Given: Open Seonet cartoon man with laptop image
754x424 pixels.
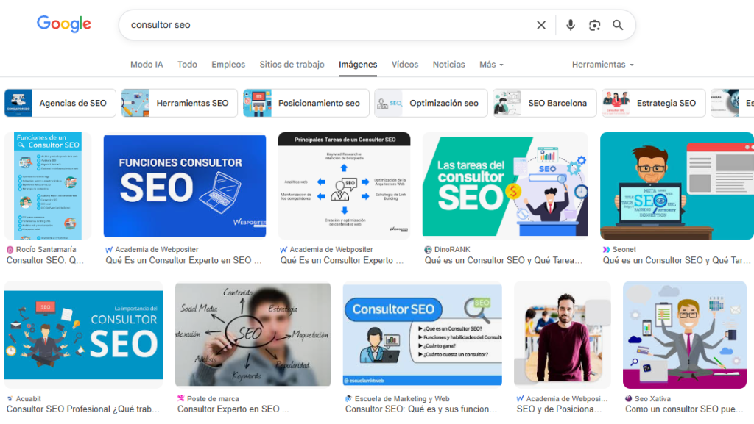Looking at the screenshot, I should coord(677,186).
